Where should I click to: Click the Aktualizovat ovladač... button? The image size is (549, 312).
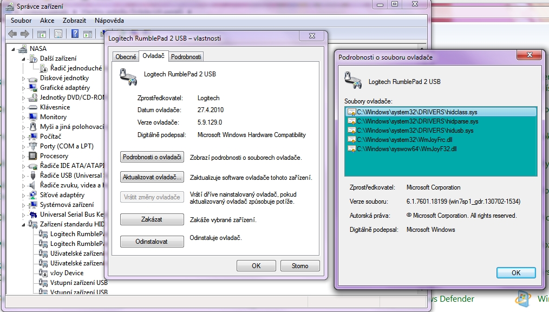pyautogui.click(x=152, y=177)
